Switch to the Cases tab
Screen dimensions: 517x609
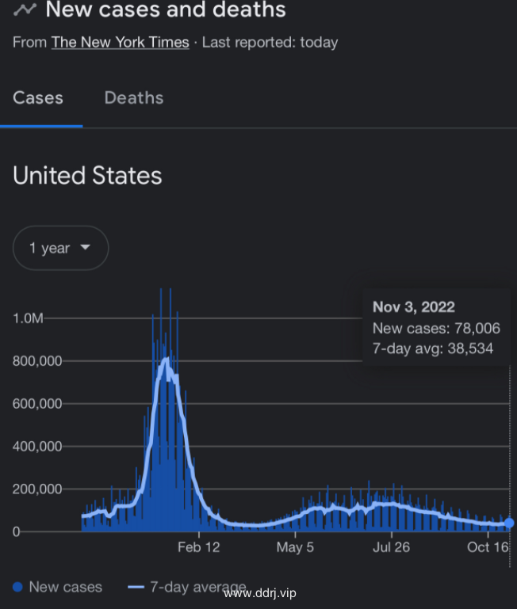(x=38, y=98)
